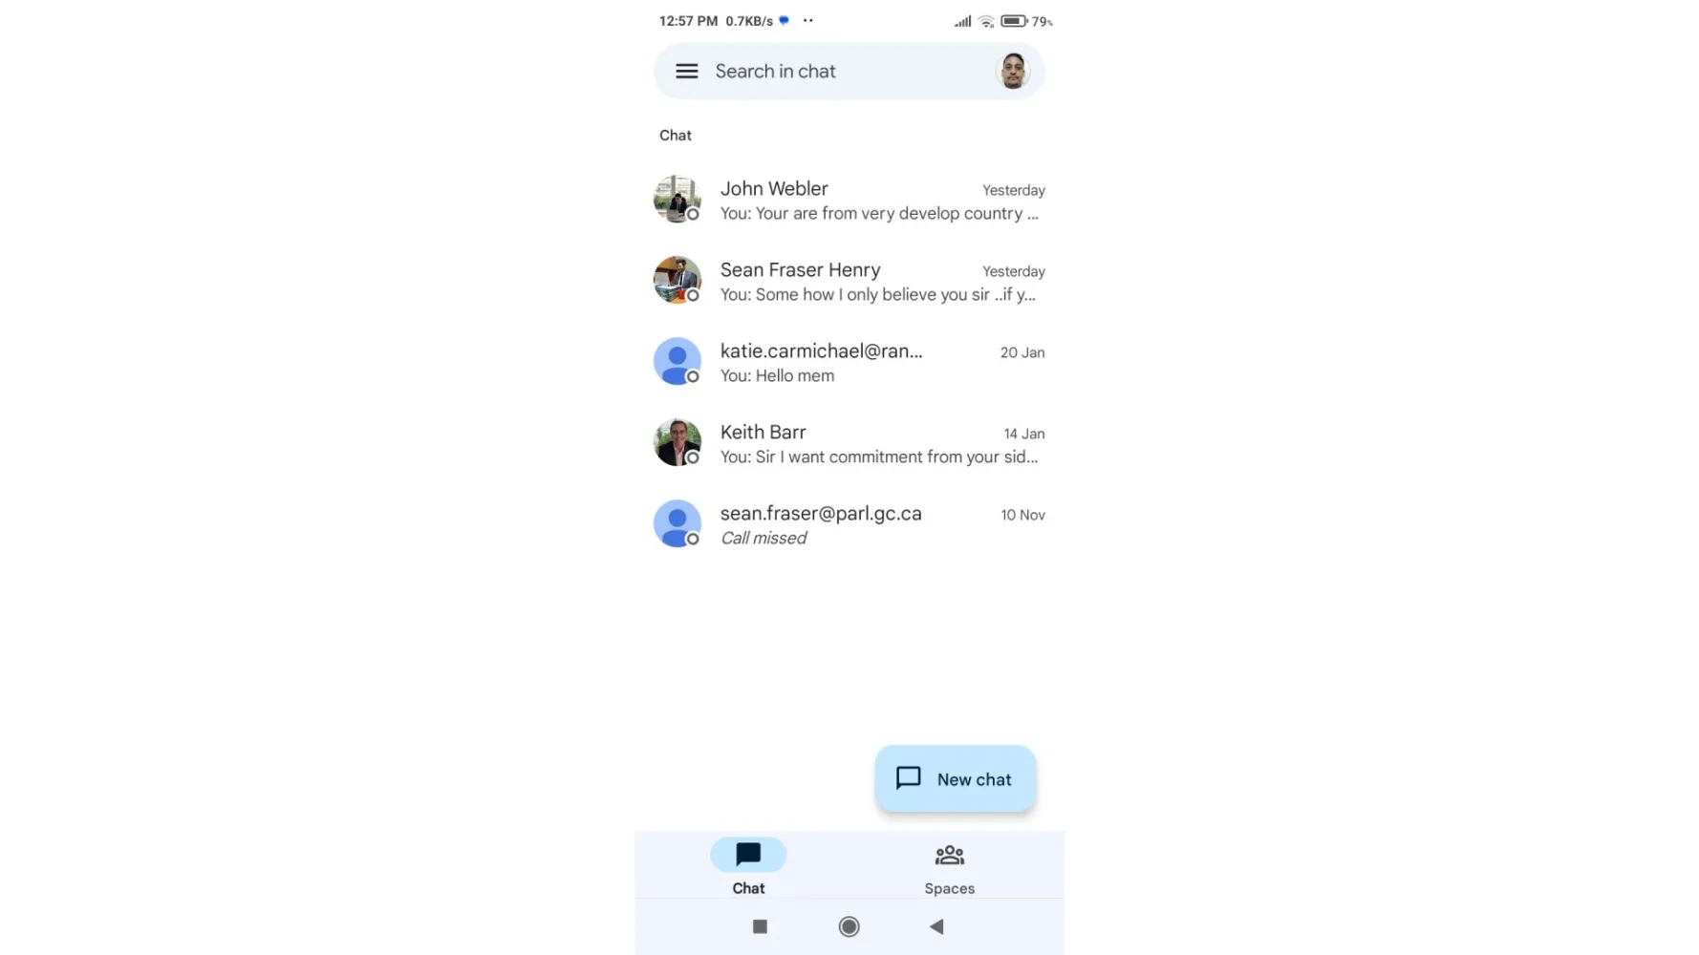Tap the Android back navigation button

[x=936, y=926]
